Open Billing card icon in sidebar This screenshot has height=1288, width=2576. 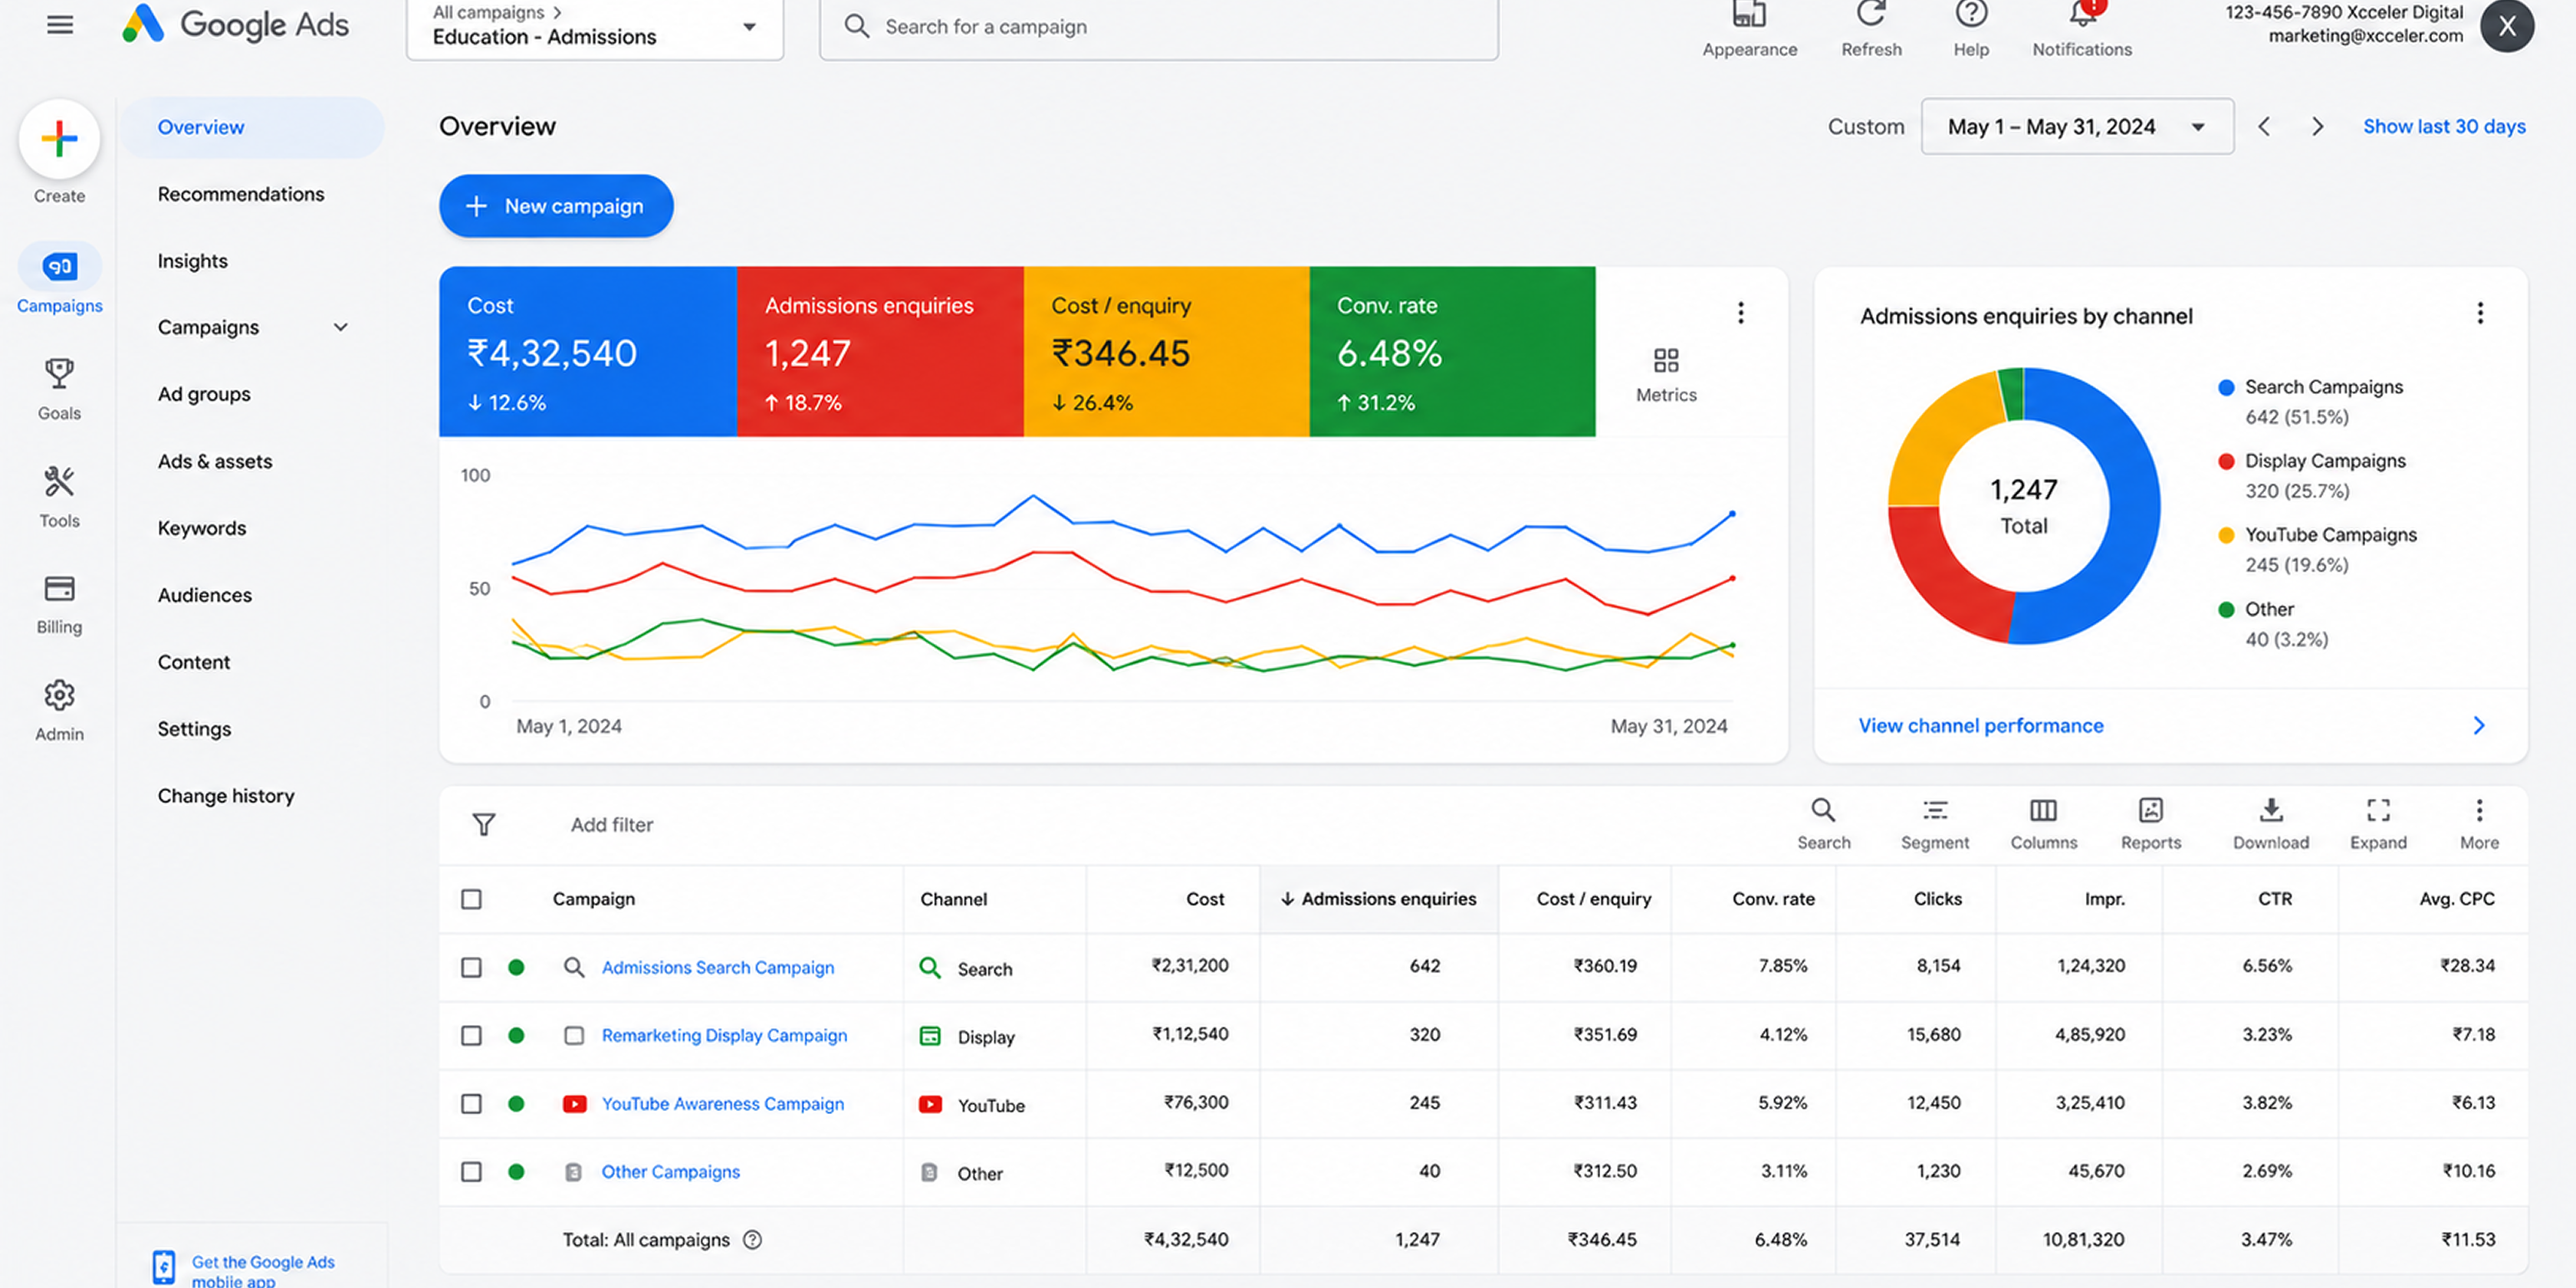pyautogui.click(x=59, y=589)
